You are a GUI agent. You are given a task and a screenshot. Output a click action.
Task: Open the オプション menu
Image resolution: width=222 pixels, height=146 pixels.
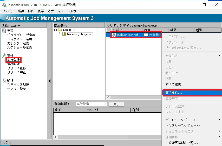pos(55,11)
